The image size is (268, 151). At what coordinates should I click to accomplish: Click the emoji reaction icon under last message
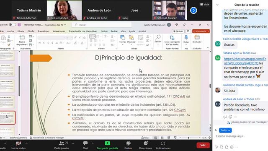pyautogui.click(x=230, y=117)
